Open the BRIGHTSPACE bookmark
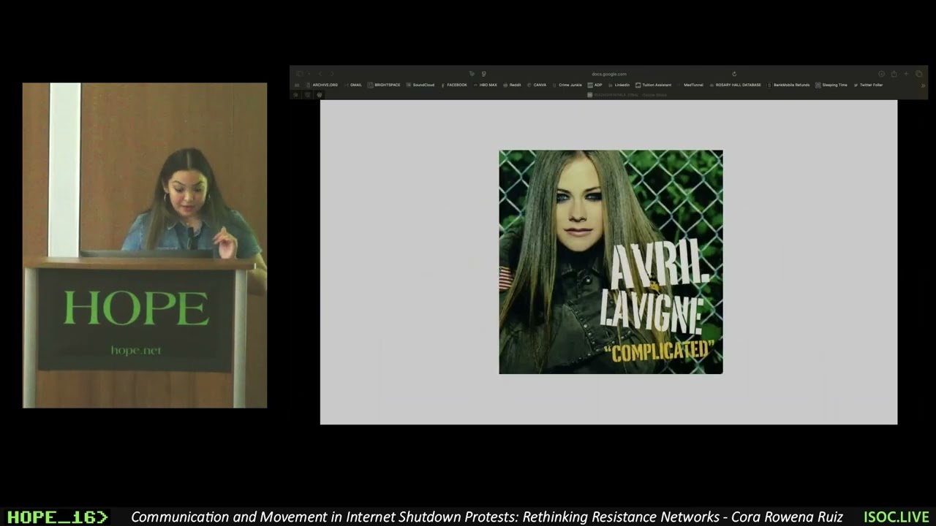The height and width of the screenshot is (526, 936). click(384, 85)
